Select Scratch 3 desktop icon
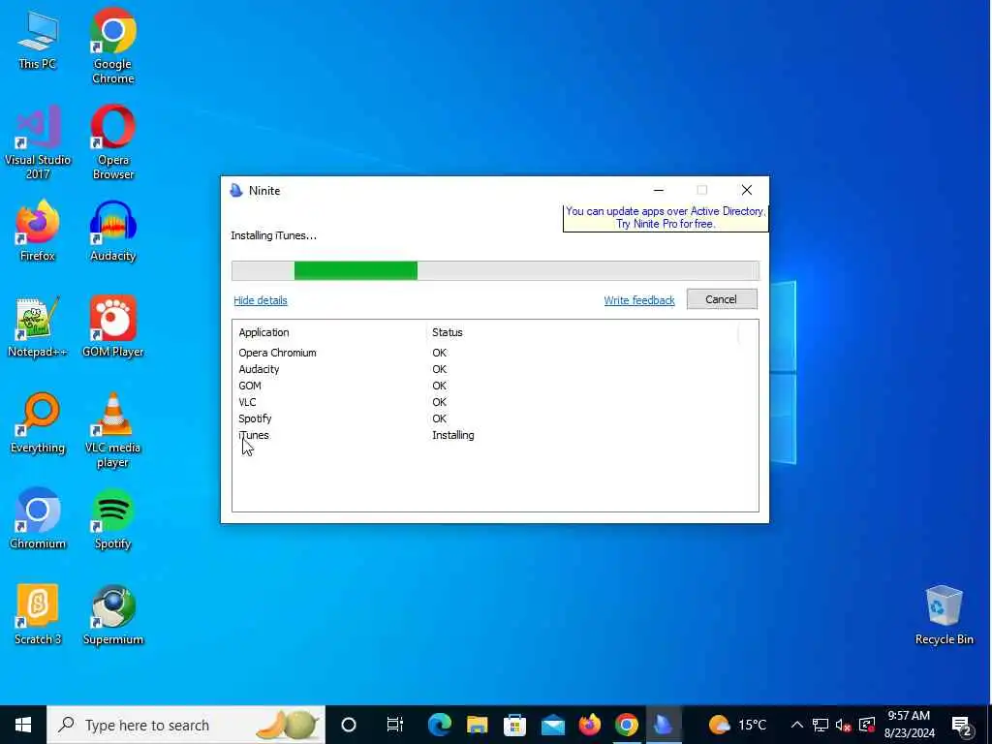The width and height of the screenshot is (992, 744). 38,615
